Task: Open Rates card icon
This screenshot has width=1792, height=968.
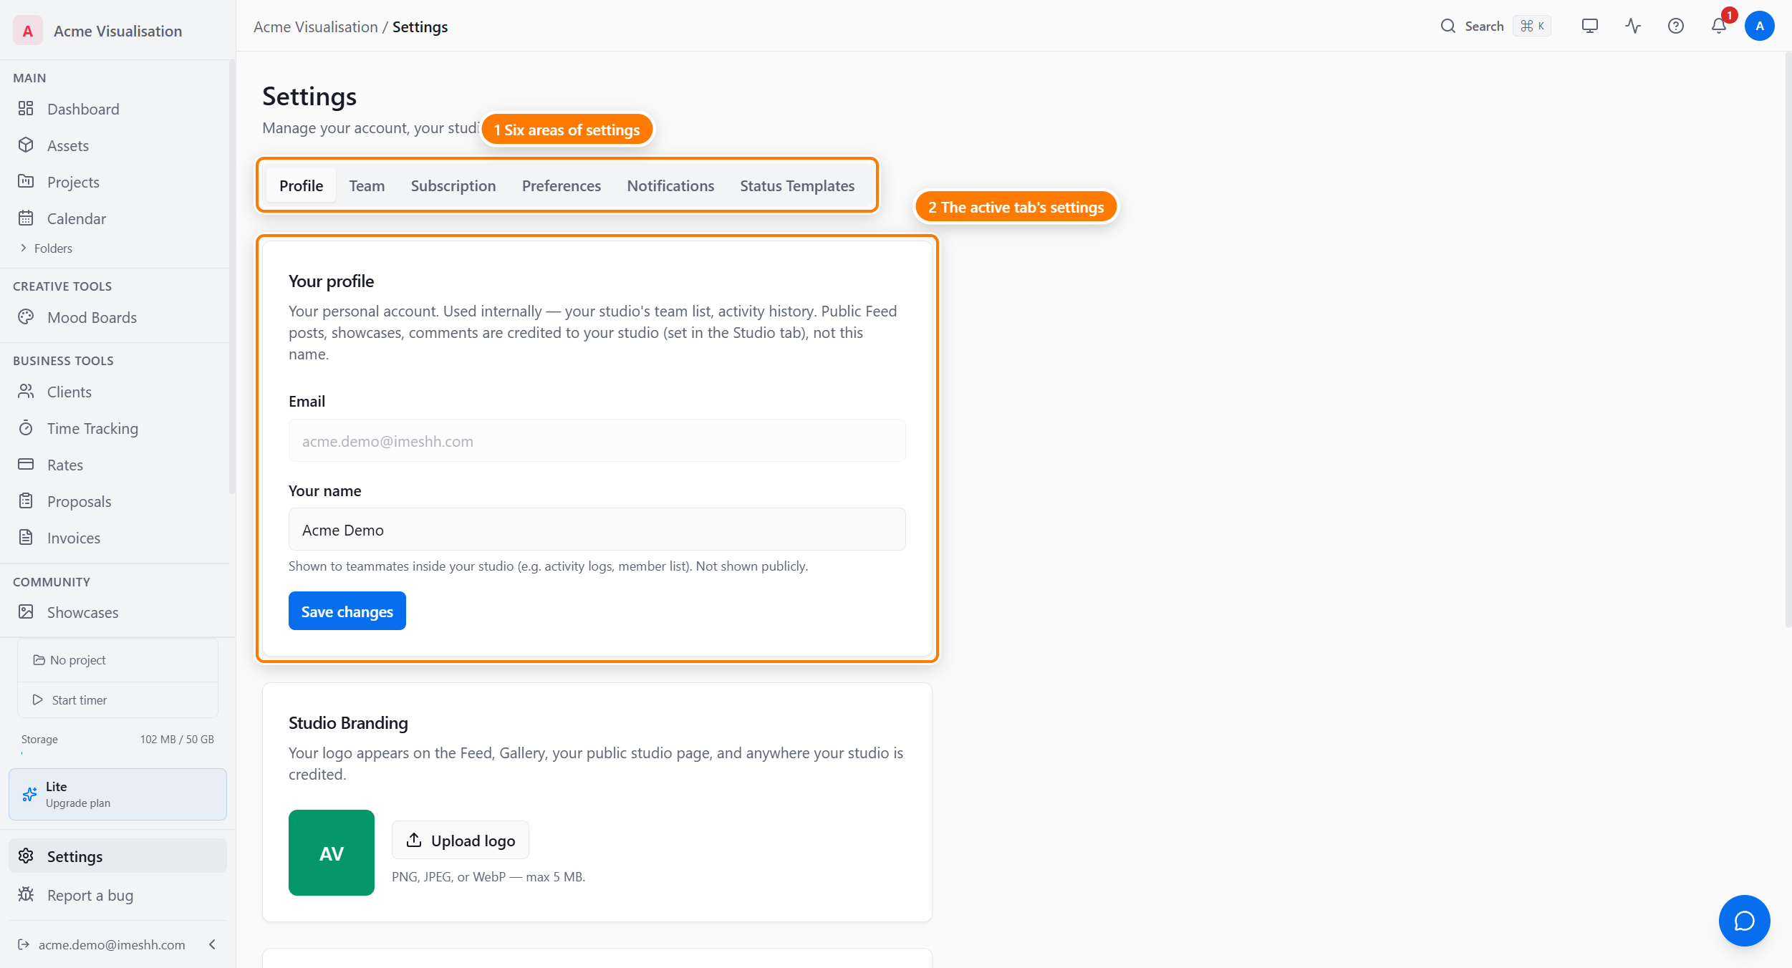Action: pos(26,464)
